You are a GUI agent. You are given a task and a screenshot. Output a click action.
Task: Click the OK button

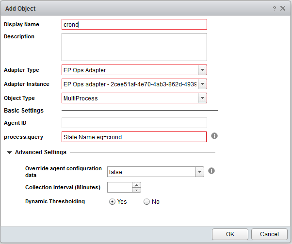pyautogui.click(x=230, y=234)
